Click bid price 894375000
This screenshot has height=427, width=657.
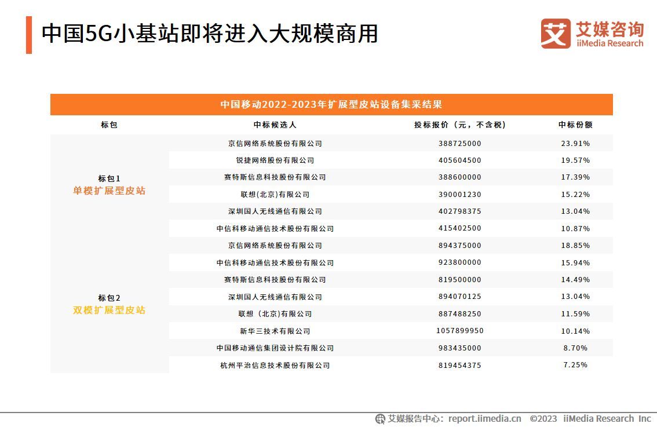pos(460,246)
